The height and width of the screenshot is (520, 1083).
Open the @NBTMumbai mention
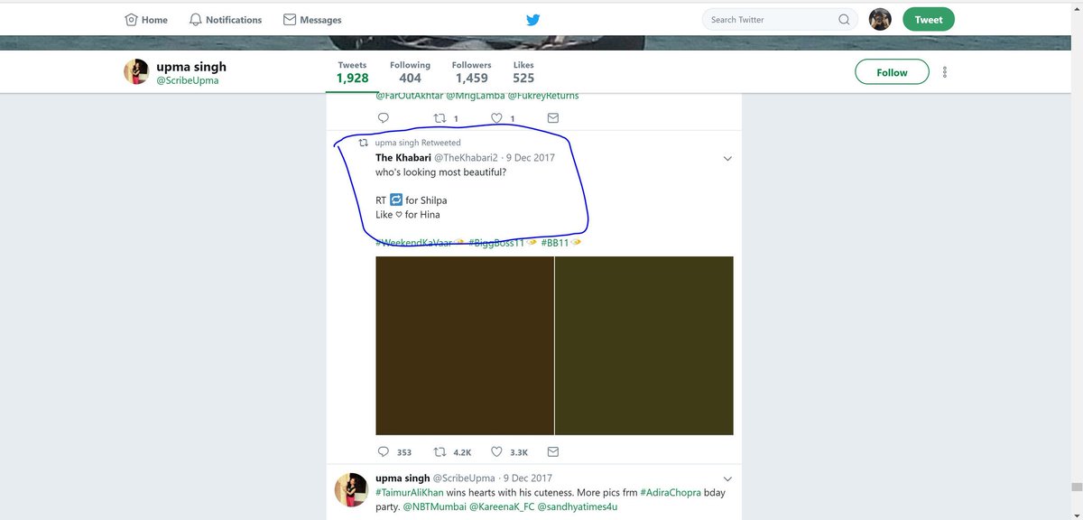click(433, 506)
